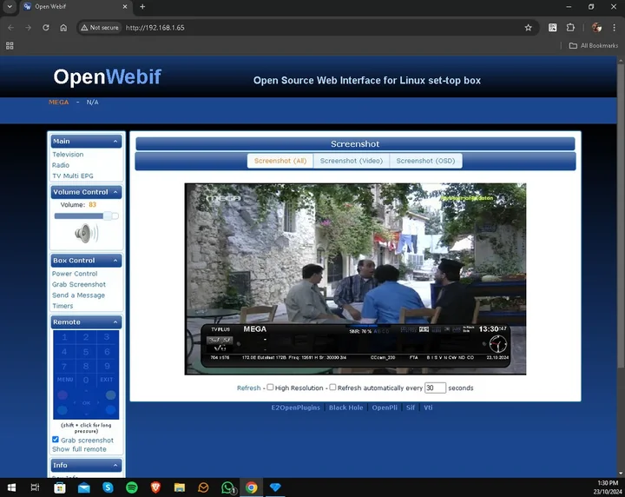Uncheck the Grab screenshot checkbox under Remote
Image resolution: width=625 pixels, height=497 pixels.
56,441
